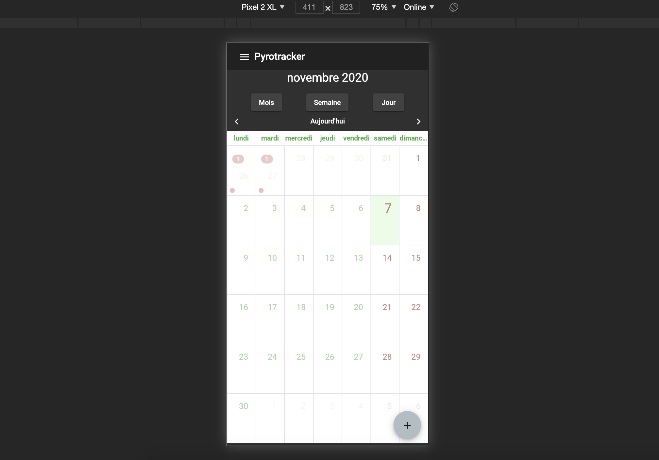Open the hamburger navigation menu
The image size is (659, 460).
point(244,57)
